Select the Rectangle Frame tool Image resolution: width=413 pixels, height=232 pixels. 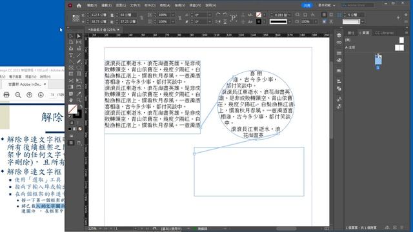[x=71, y=68]
